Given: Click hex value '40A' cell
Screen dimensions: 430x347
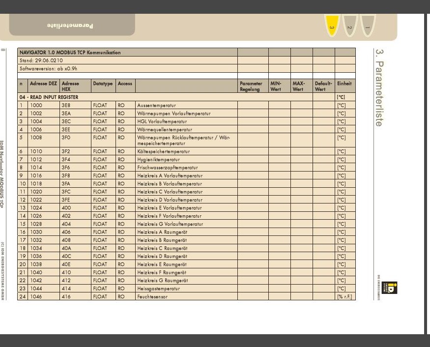Looking at the screenshot, I should 75,248.
